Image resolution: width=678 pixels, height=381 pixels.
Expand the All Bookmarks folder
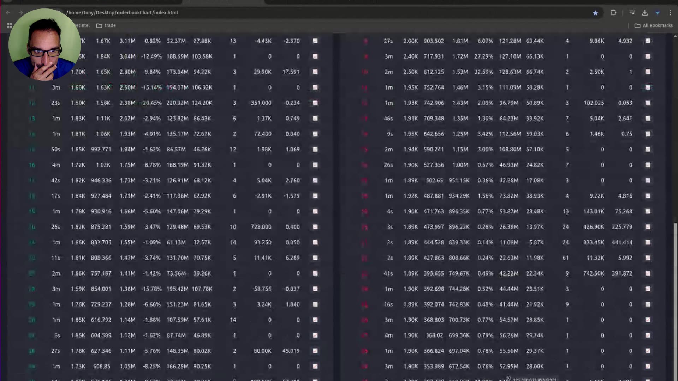click(654, 25)
